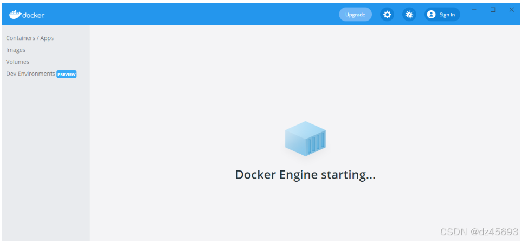521x244 pixels.
Task: Click empty space in the left sidebar
Action: pos(46,162)
